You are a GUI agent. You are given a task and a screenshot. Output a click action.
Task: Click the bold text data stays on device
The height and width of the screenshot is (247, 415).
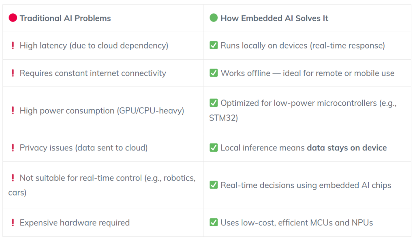tap(347, 148)
